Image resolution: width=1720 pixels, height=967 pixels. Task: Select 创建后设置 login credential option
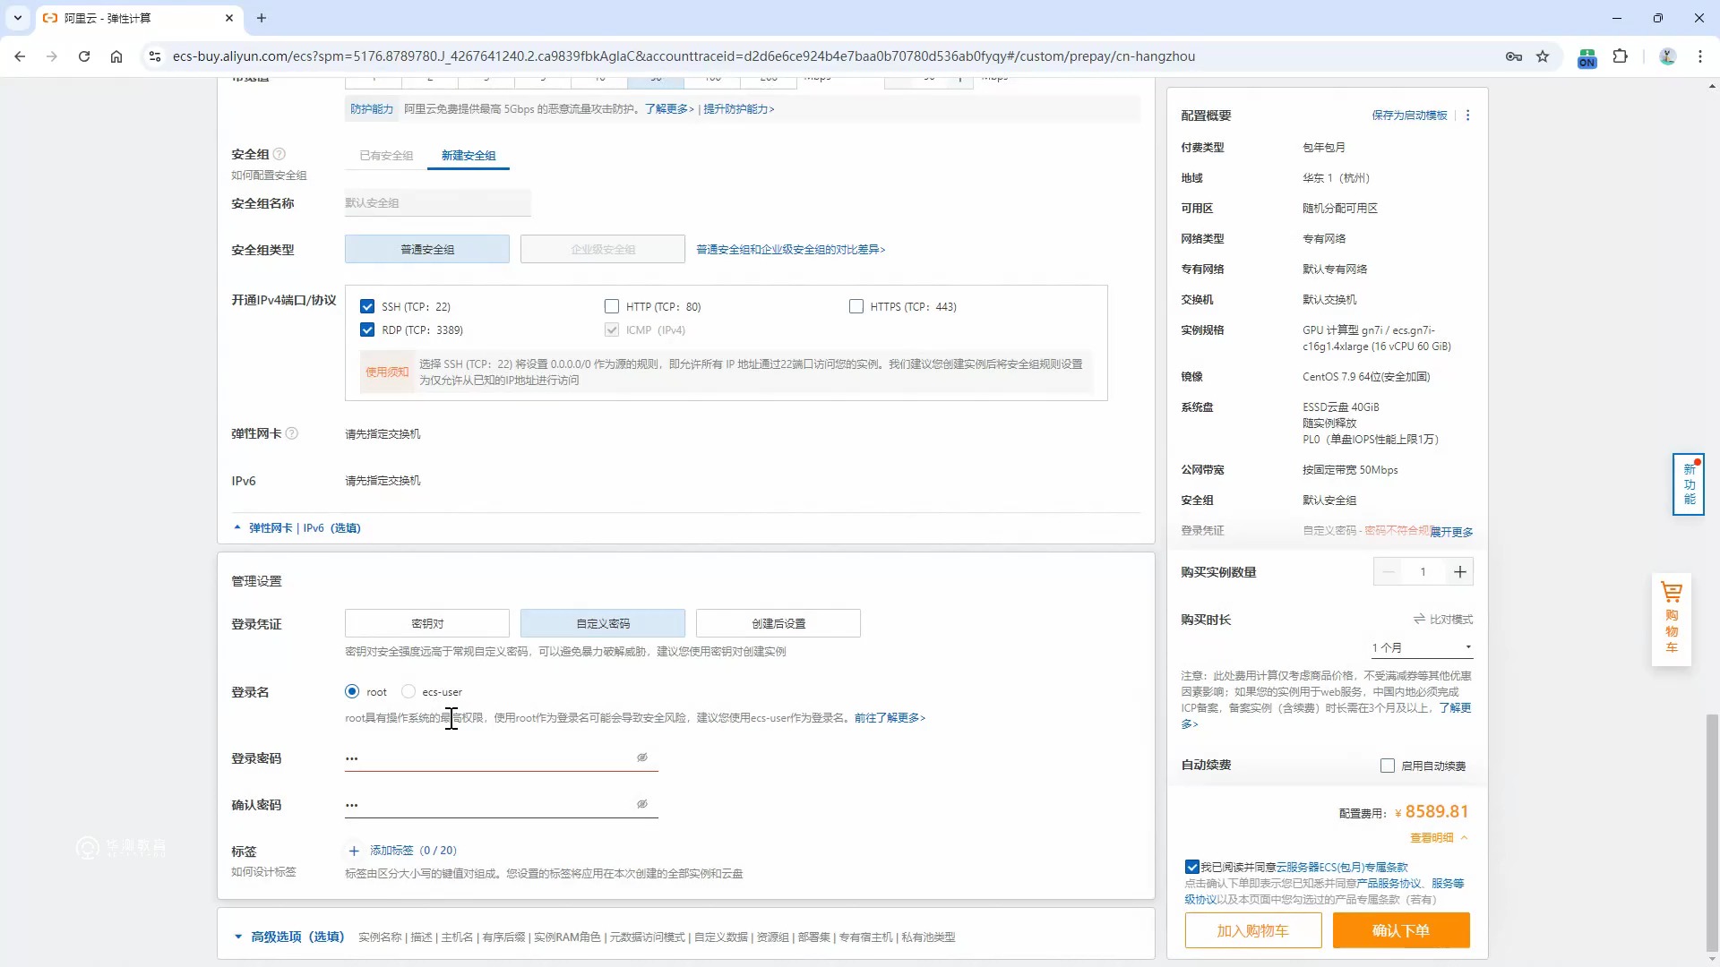[x=778, y=623]
